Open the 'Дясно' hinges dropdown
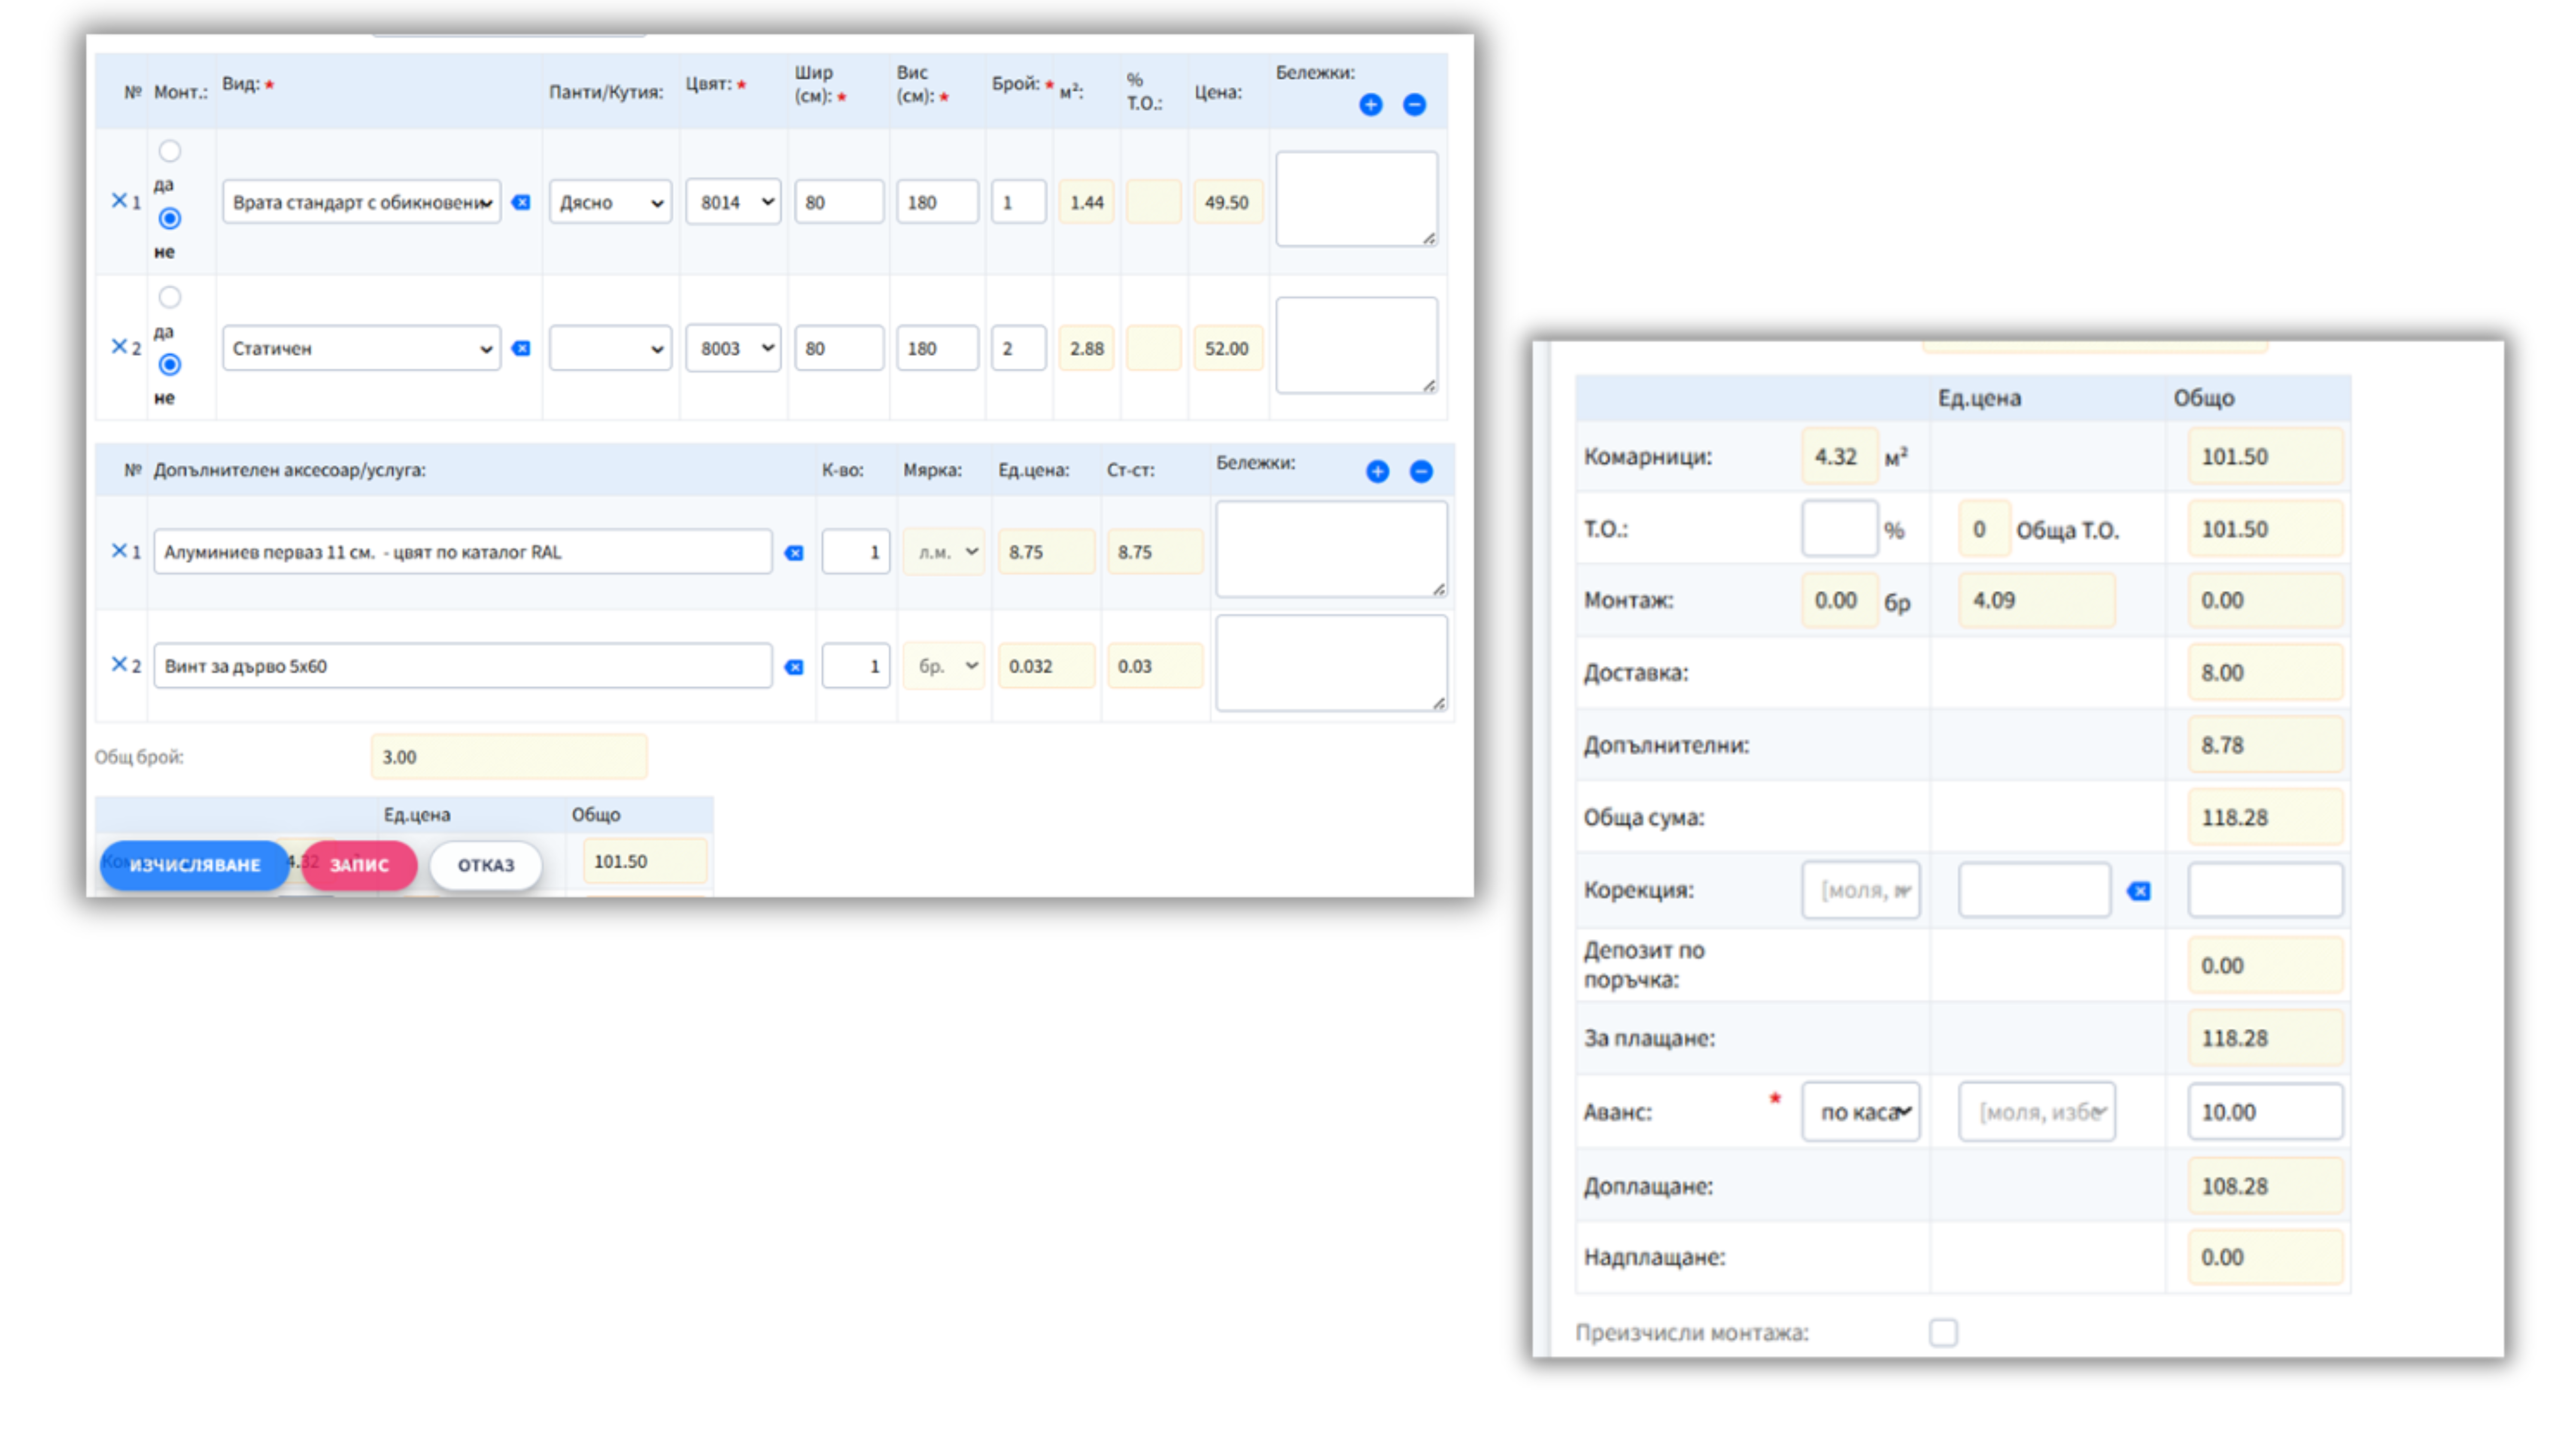 click(x=610, y=202)
